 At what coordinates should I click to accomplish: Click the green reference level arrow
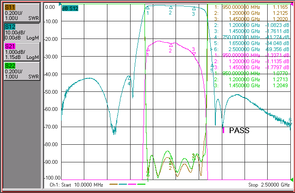coord(292,180)
